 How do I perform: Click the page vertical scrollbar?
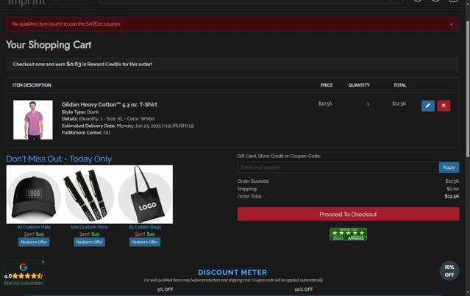(468, 89)
